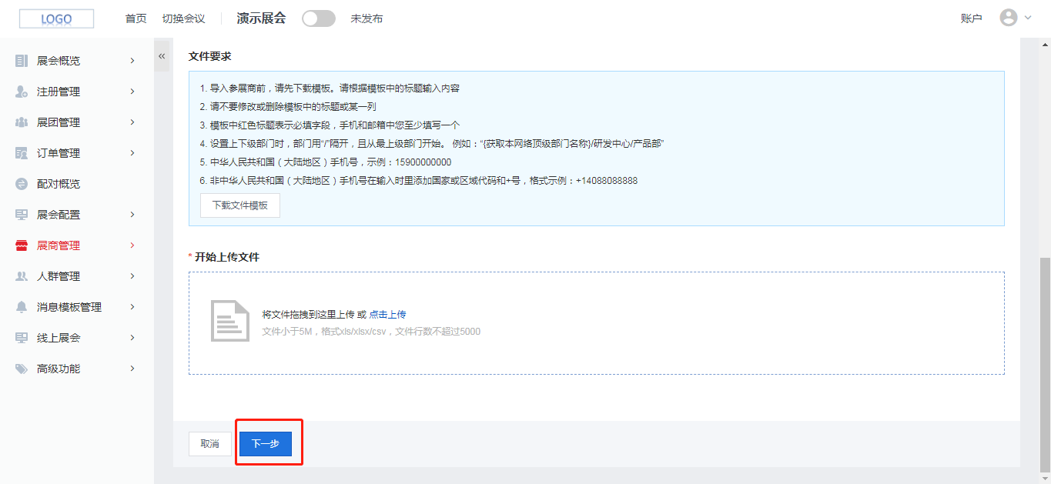
Task: Click requirement line 4 about department levels
Action: 432,144
